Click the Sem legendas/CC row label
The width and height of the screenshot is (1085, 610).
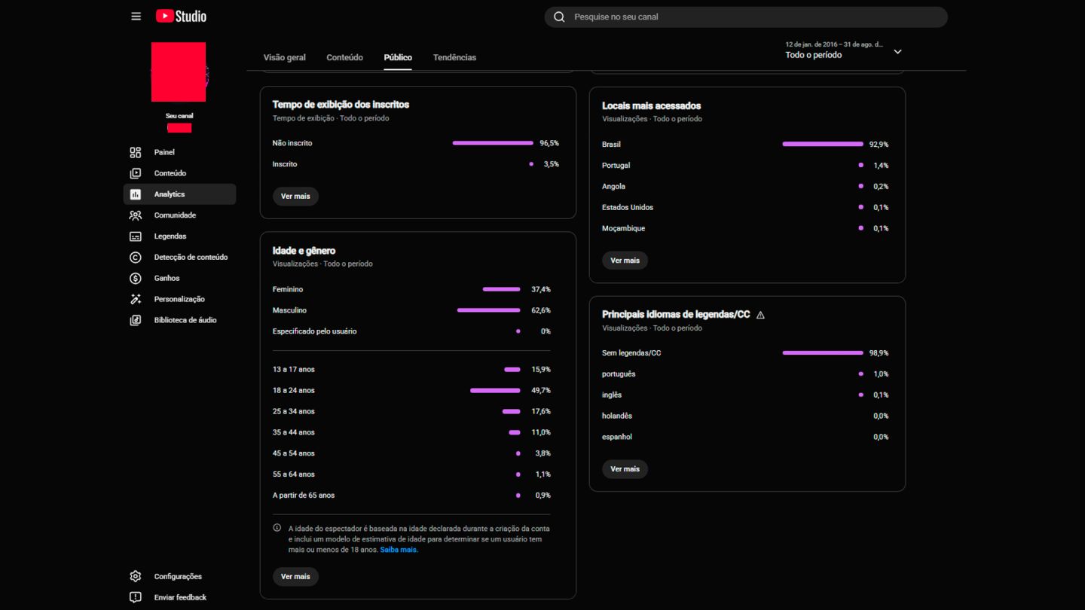pos(631,352)
